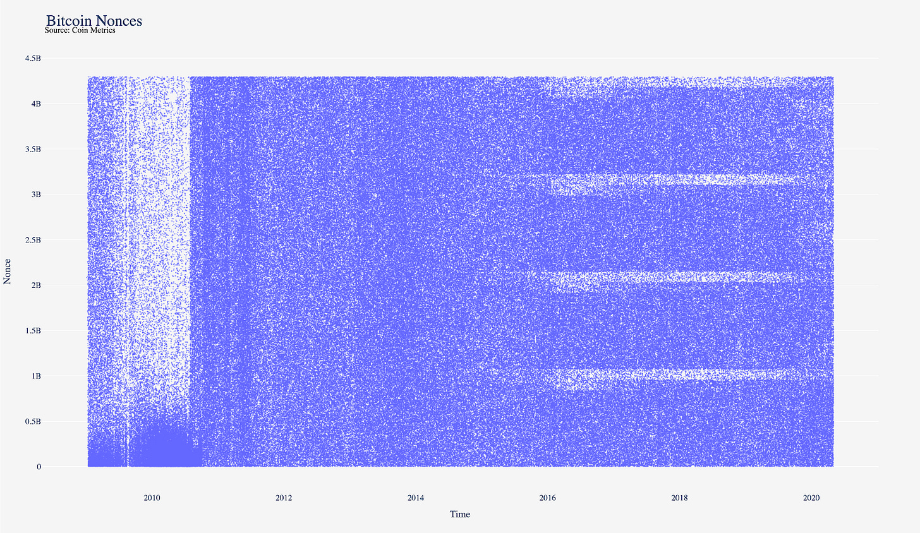The image size is (920, 533).
Task: Click the 2016 tick on the time axis
Action: click(548, 498)
